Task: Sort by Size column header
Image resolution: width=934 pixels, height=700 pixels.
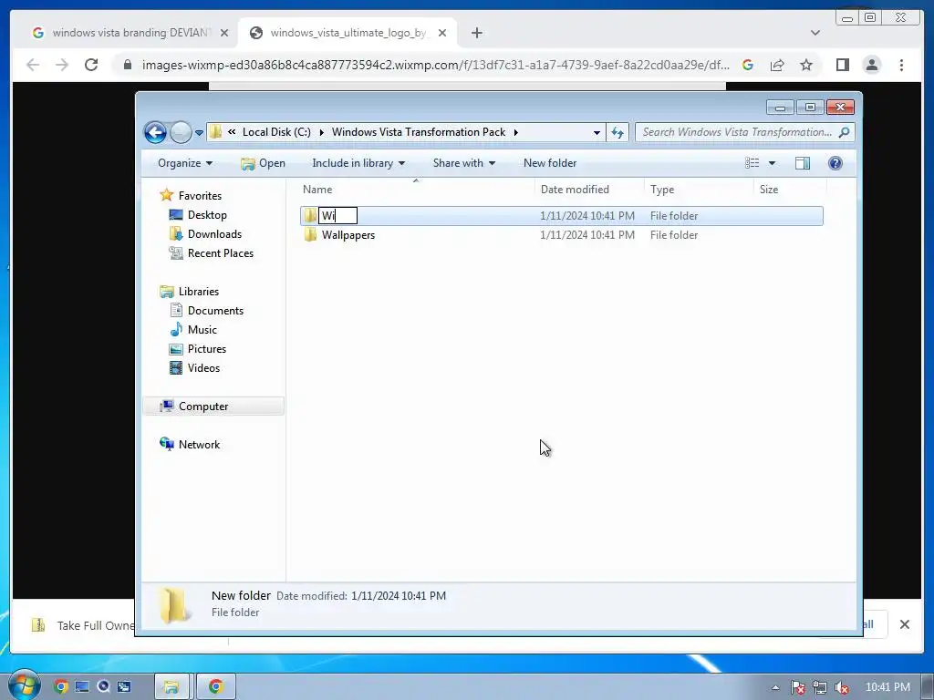Action: tap(791, 190)
